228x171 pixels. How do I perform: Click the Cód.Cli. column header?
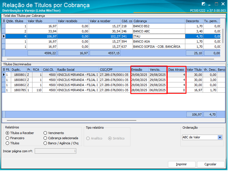coord(49,70)
